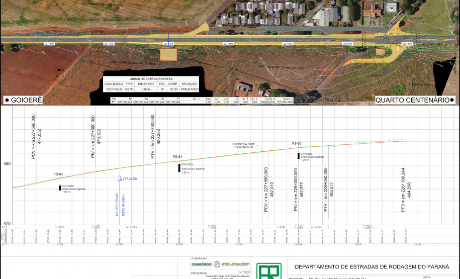Screen dimensions: 460x279
Task: Click the green DER logo
Action: pyautogui.click(x=269, y=271)
